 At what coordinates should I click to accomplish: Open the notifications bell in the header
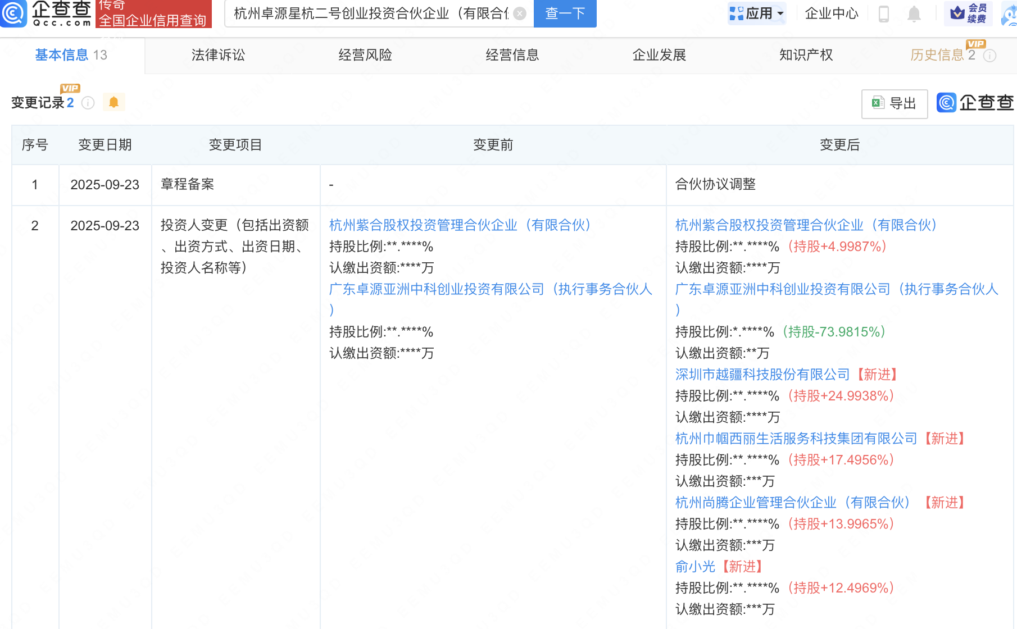(x=914, y=13)
